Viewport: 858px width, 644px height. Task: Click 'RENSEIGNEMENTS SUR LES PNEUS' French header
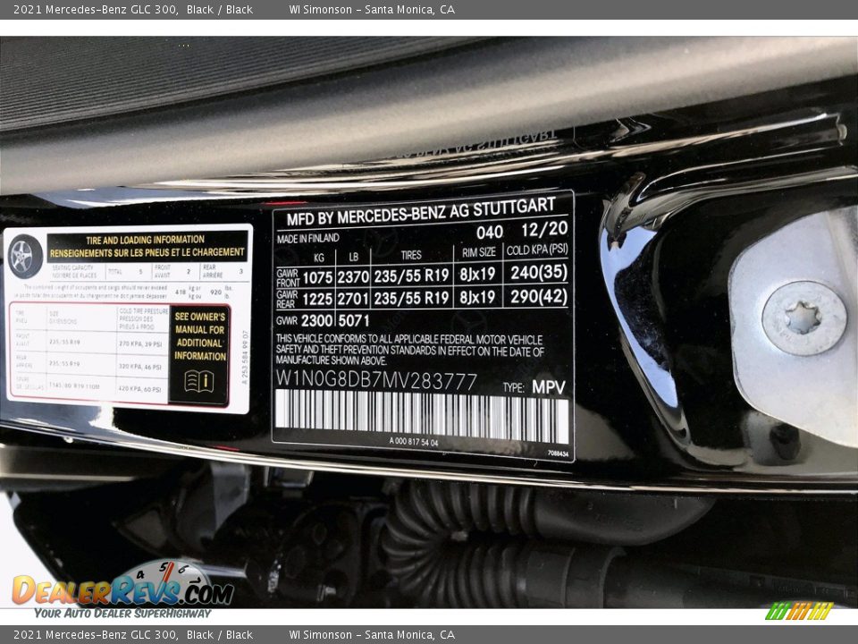point(147,252)
